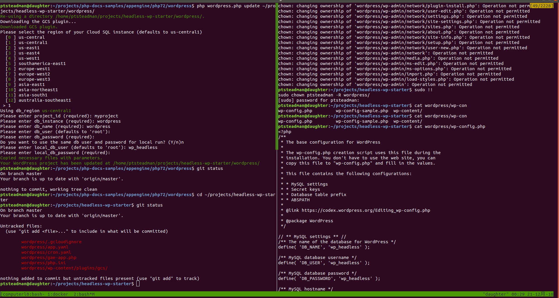Click the '* * Secret keys' comment line
The image size is (559, 298).
pos(300,189)
